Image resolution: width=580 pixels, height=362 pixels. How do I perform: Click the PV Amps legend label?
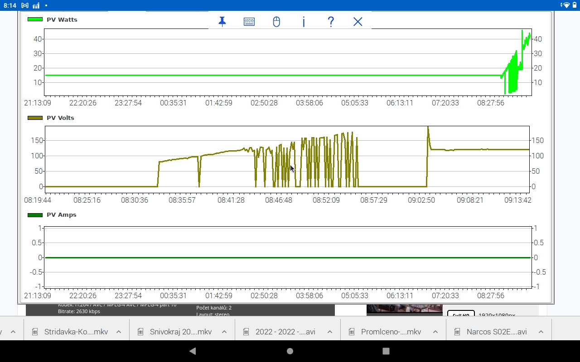click(x=61, y=215)
